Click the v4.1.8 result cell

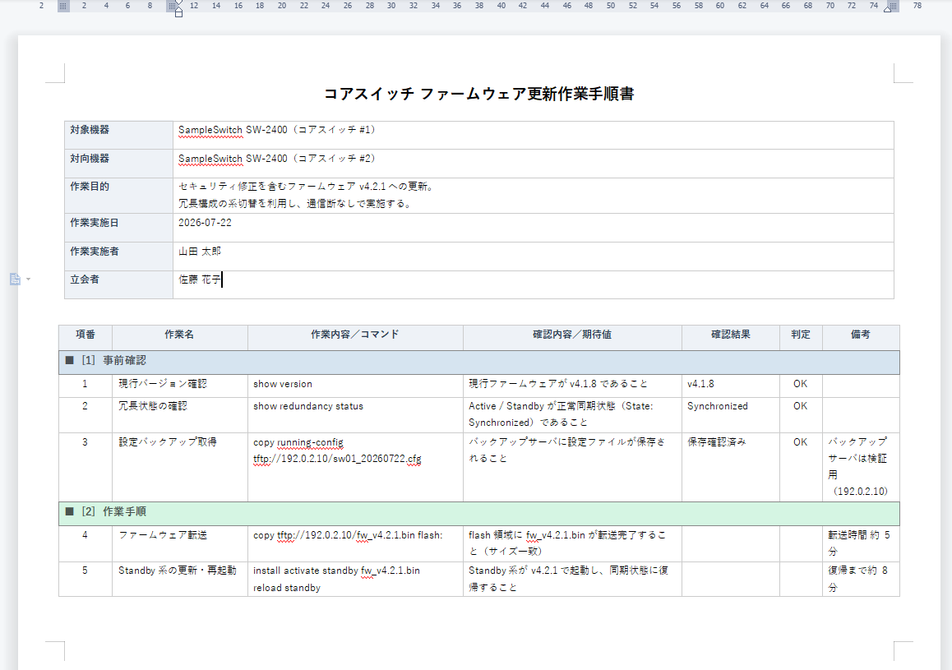731,386
